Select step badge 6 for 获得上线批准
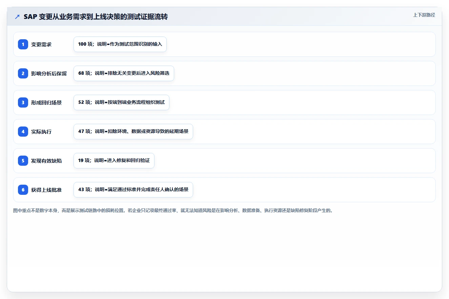449x299 pixels. coord(23,190)
